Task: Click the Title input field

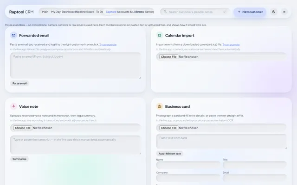Action: pos(255,165)
